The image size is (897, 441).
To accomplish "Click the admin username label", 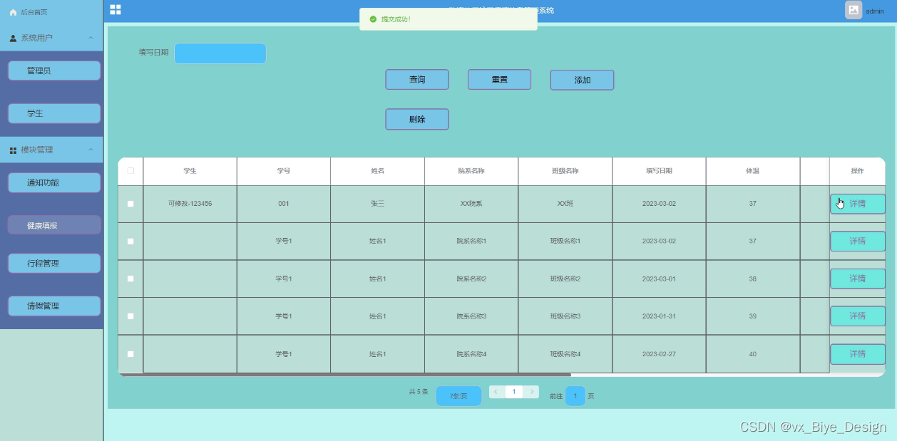I will (875, 11).
